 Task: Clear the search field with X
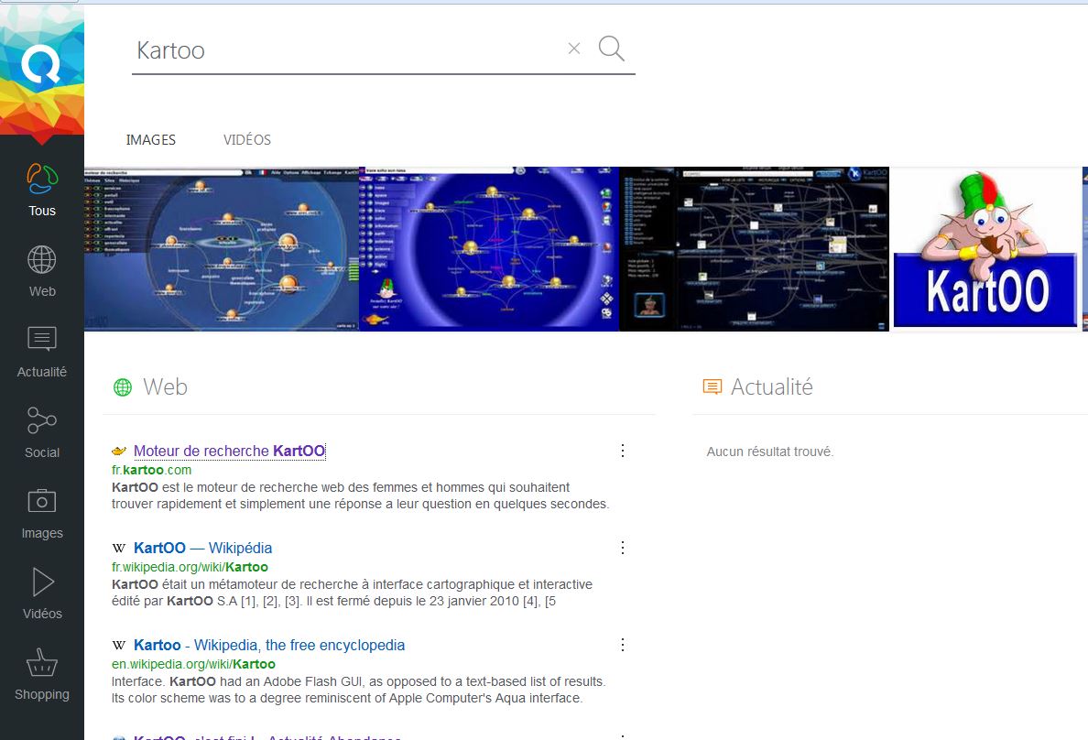[x=574, y=49]
